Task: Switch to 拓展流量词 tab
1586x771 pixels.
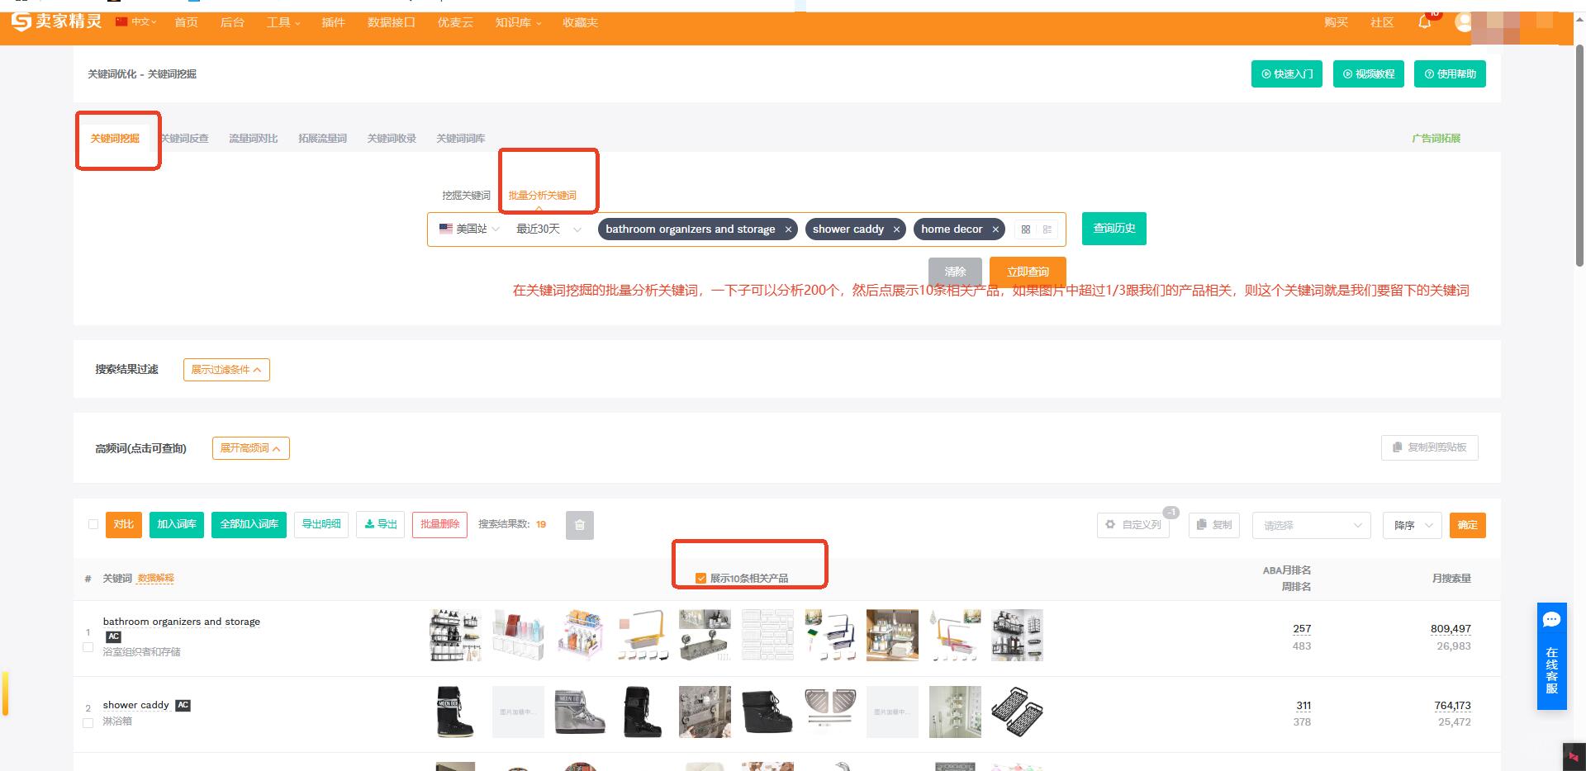Action: 322,139
